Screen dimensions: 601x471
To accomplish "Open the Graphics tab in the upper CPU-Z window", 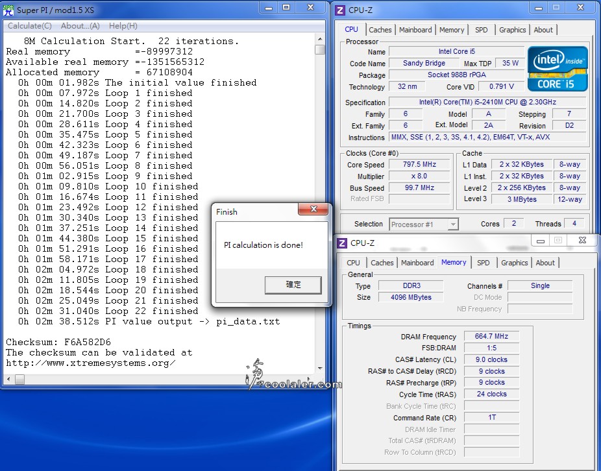I will point(513,30).
